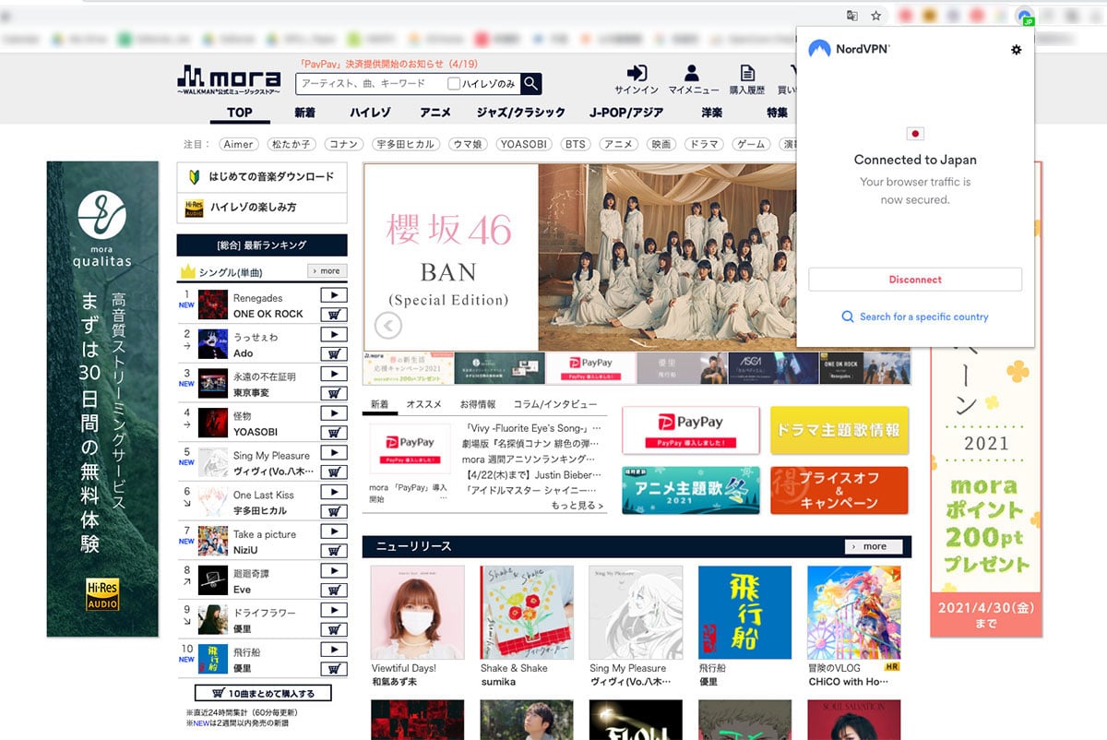Toggle ハイレゾのみ checkbox
Viewport: 1107px width, 740px height.
pos(454,84)
